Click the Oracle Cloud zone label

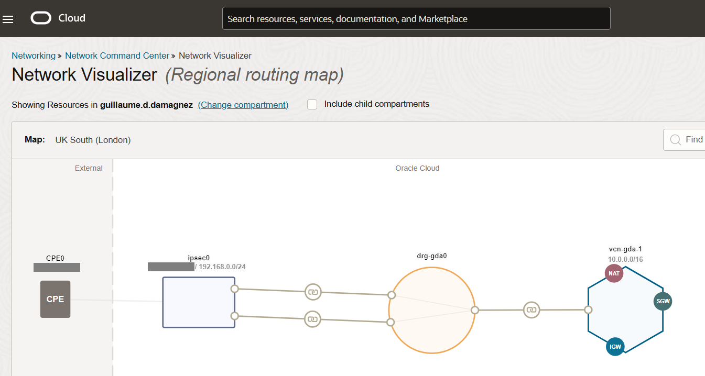point(417,168)
